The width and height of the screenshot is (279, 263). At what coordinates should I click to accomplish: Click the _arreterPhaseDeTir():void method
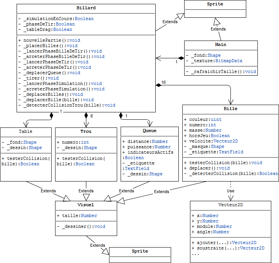(x=55, y=67)
